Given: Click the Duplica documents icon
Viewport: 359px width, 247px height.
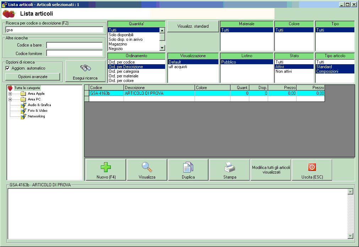Looking at the screenshot, I should click(188, 168).
